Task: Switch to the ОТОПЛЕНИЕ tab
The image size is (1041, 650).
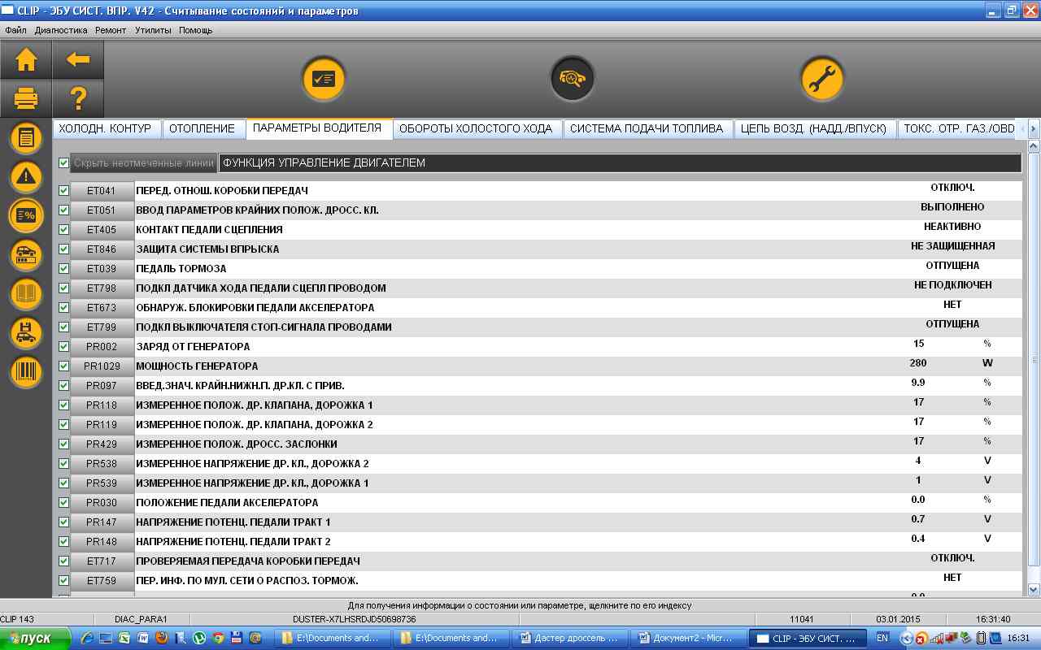Action: tap(203, 128)
